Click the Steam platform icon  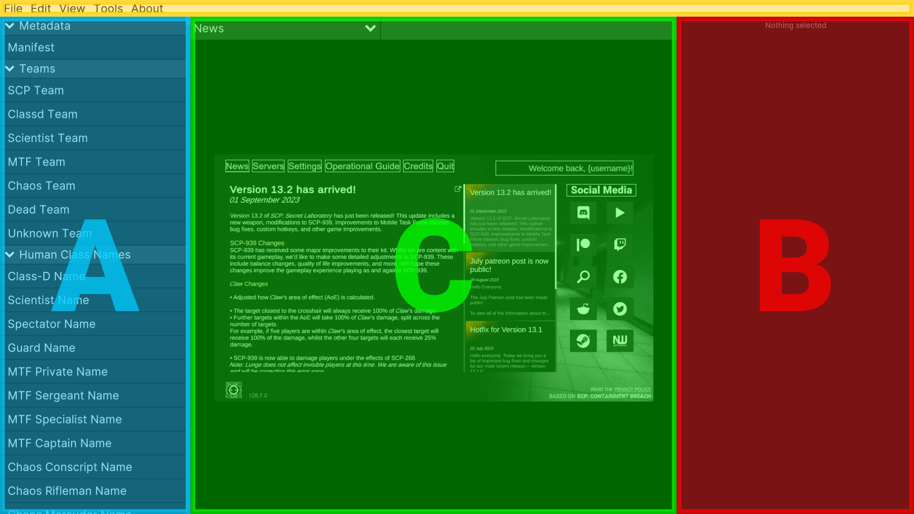point(583,339)
